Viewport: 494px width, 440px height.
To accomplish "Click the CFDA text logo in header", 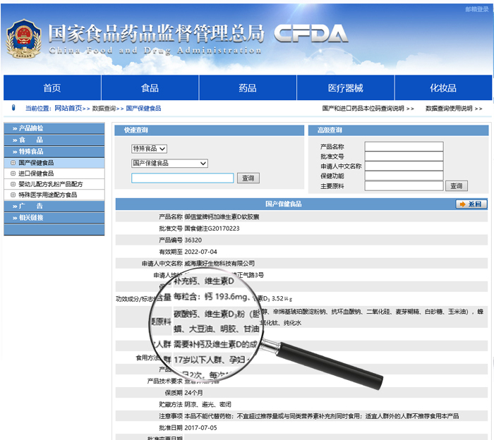I will 311,34.
